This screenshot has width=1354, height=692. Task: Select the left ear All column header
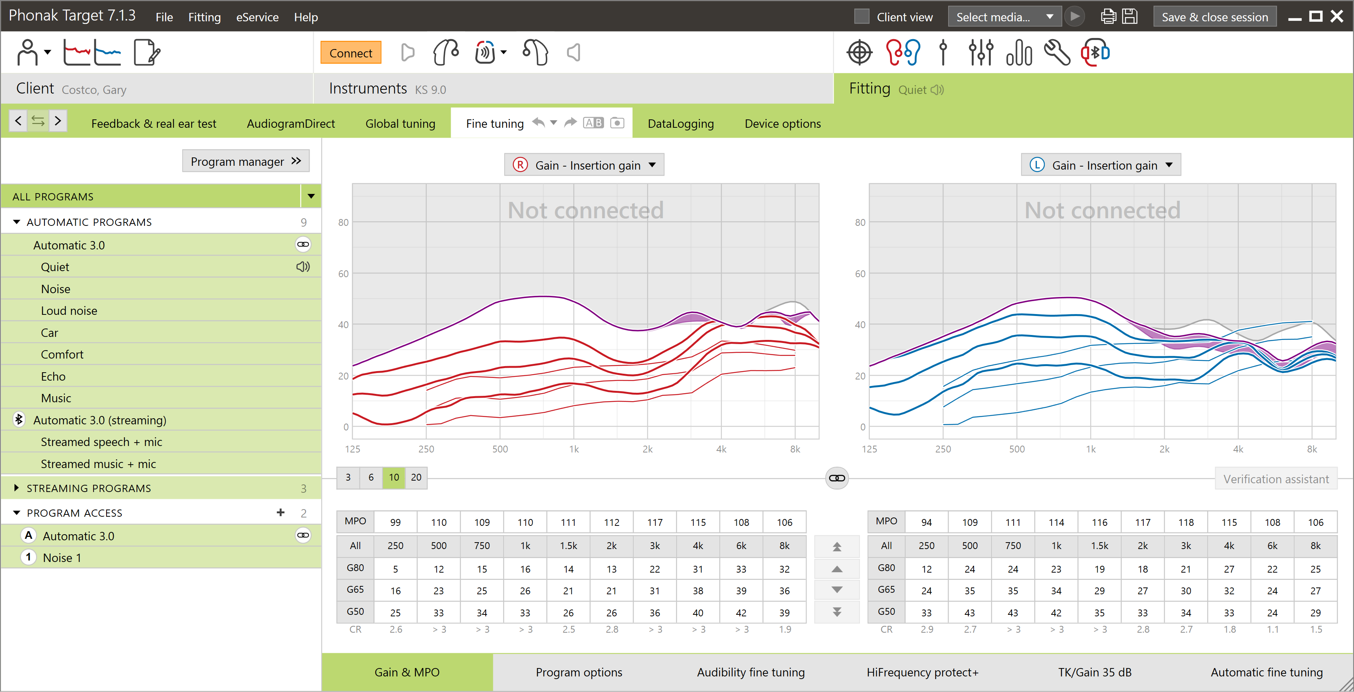point(886,545)
